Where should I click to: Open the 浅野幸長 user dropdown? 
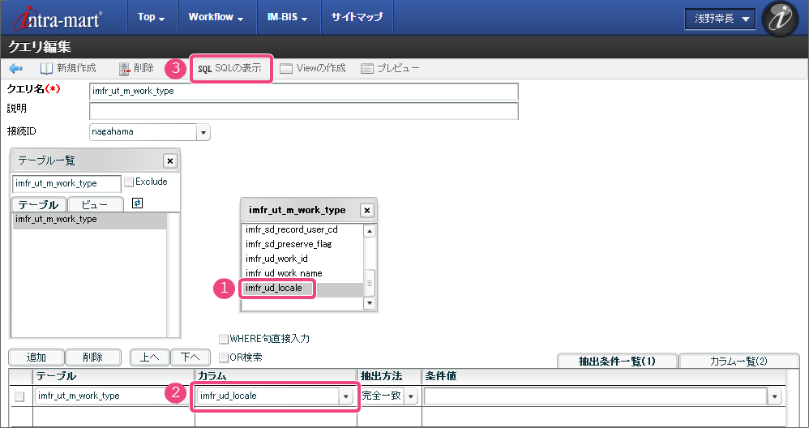pyautogui.click(x=720, y=19)
